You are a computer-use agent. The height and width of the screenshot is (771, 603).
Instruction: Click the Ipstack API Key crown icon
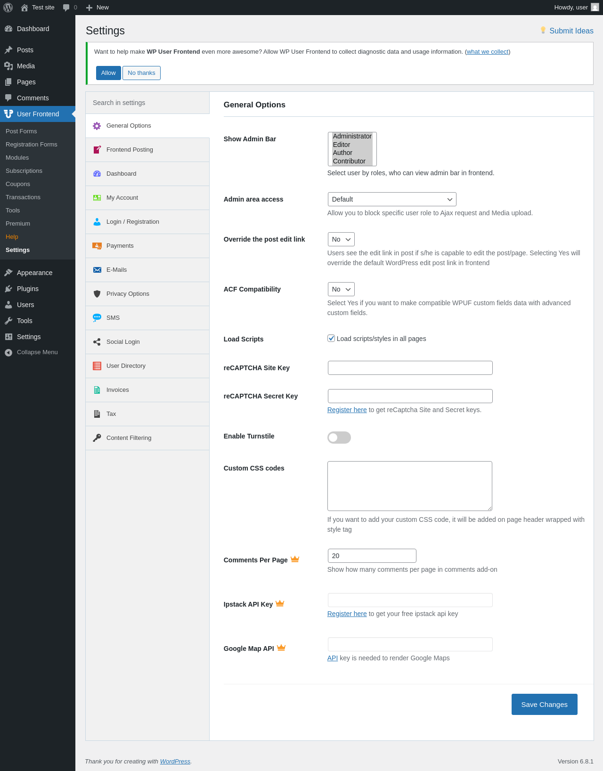click(x=280, y=603)
